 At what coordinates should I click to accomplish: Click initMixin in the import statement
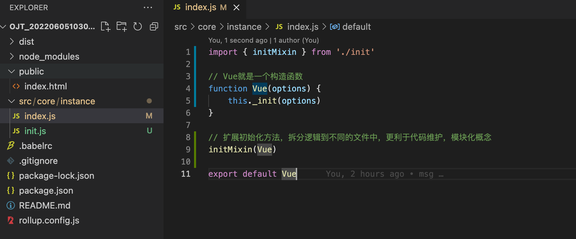click(x=274, y=52)
